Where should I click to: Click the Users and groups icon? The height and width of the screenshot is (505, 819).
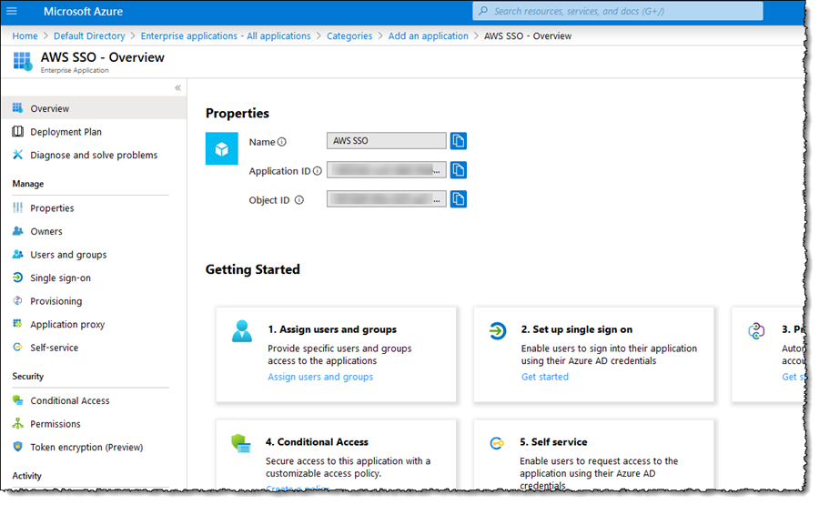pos(18,255)
